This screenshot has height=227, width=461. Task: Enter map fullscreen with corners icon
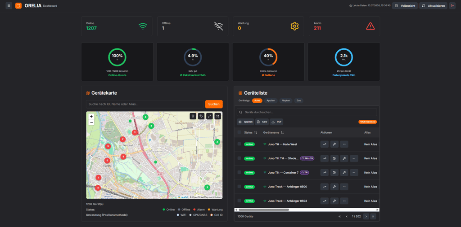click(217, 116)
